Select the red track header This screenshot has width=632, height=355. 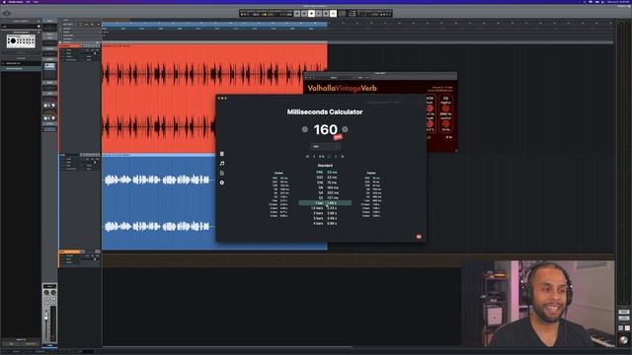70,46
